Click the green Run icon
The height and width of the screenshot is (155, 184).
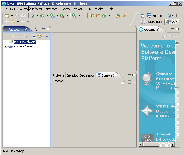43,16
